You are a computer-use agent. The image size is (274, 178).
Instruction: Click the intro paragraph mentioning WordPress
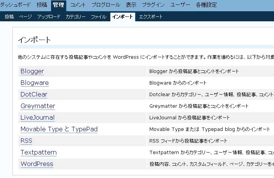click(146, 57)
